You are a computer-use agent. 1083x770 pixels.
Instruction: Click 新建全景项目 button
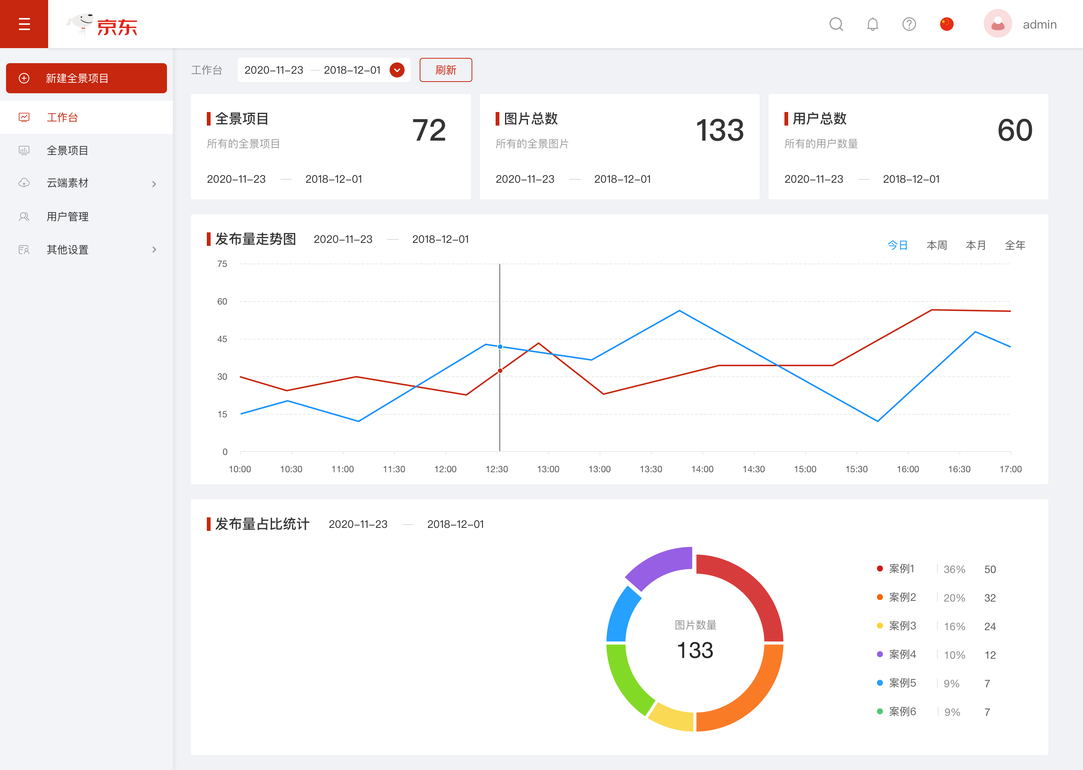coord(86,78)
